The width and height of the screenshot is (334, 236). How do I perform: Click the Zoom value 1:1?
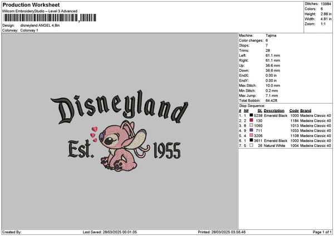point(323,24)
